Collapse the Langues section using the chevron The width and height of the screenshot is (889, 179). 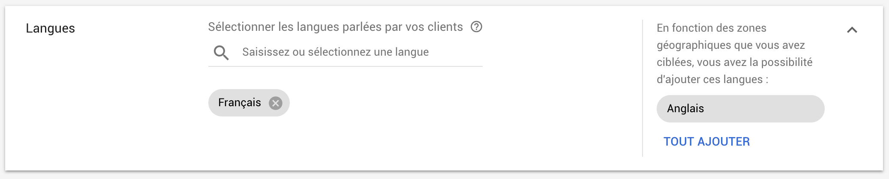click(x=852, y=30)
